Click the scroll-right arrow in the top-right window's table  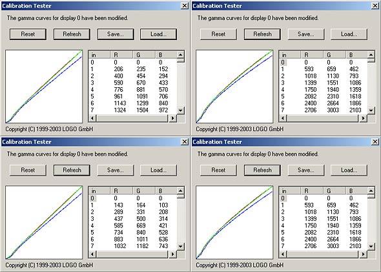point(363,118)
